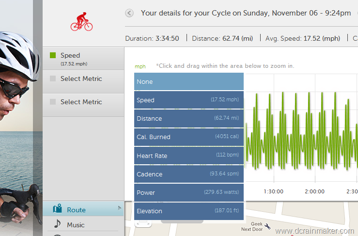Open the second Select Metric dropdown
Screen dimensions: 358x236
[x=83, y=105]
